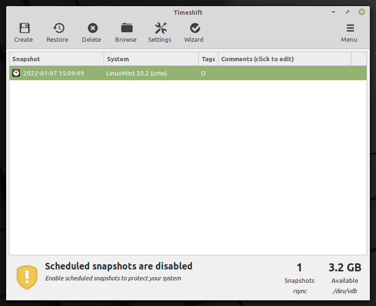Click Enable scheduled snapshots to protect your system text
This screenshot has height=306, width=376.
113,278
